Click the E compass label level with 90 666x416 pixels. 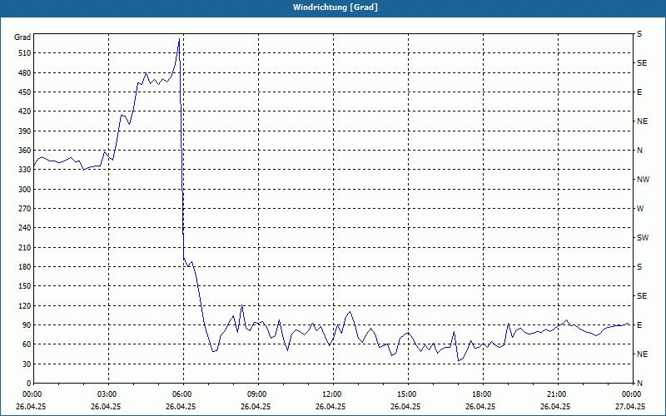click(639, 324)
